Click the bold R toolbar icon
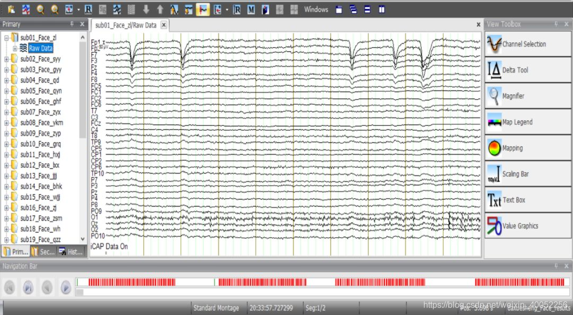This screenshot has height=315, width=573. point(88,10)
